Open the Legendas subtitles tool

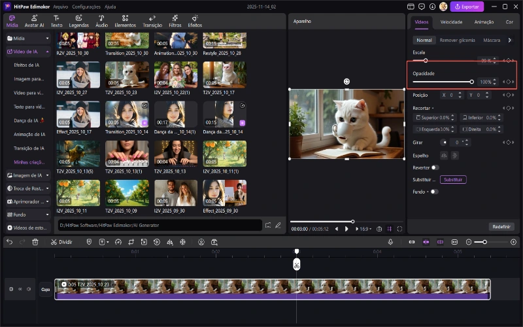78,22
